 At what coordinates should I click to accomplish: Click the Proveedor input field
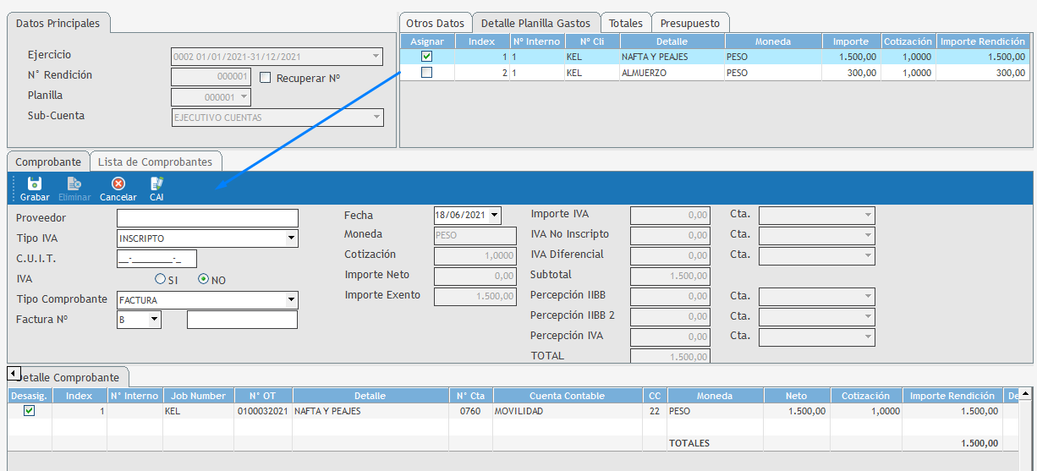tap(207, 219)
